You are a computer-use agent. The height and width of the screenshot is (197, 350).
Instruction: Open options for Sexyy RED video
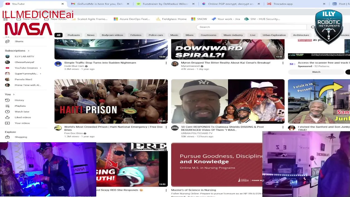tap(166, 190)
